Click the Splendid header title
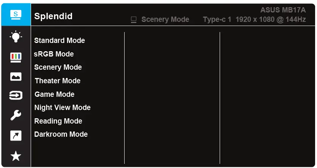Screen dimensions: 317x168 [53, 17]
